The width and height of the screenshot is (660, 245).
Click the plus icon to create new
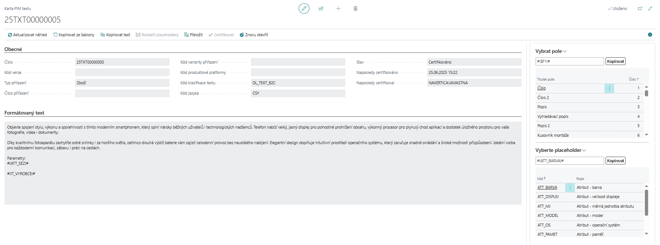pyautogui.click(x=338, y=8)
